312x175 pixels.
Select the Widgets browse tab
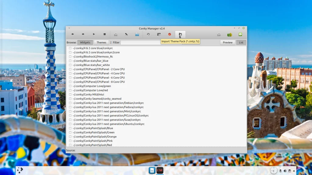pyautogui.click(x=85, y=43)
